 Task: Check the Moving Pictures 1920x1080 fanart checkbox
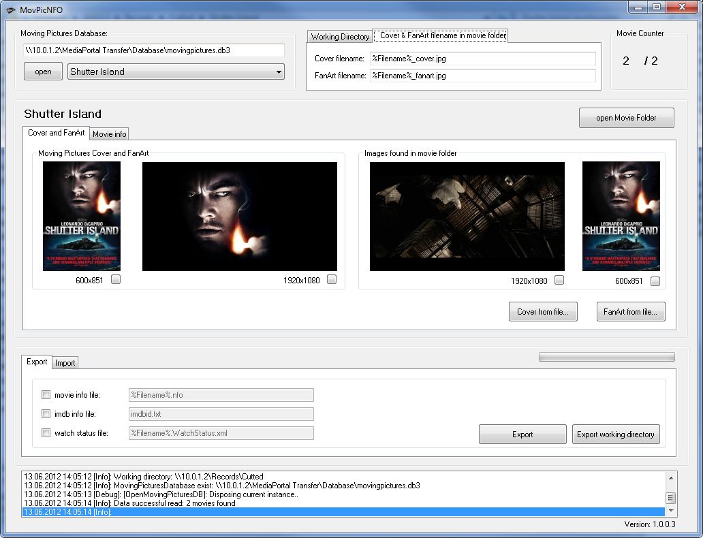(332, 280)
